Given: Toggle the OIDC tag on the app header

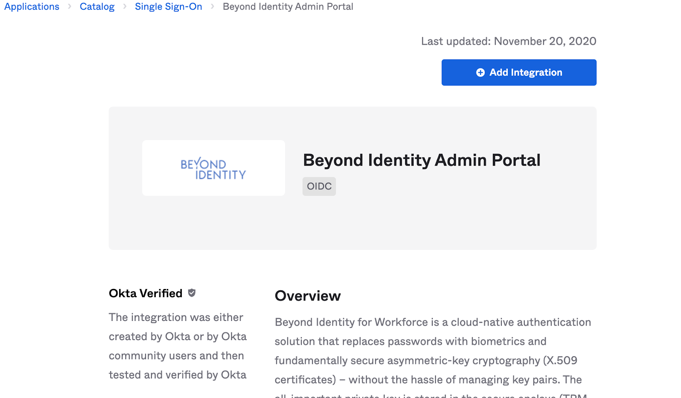Looking at the screenshot, I should [x=319, y=186].
